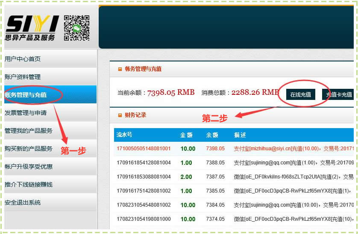Select 账务管理与充值 in sidebar

[x=26, y=95]
